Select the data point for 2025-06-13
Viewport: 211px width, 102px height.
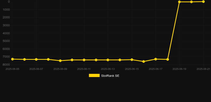pyautogui.click(x=108, y=60)
